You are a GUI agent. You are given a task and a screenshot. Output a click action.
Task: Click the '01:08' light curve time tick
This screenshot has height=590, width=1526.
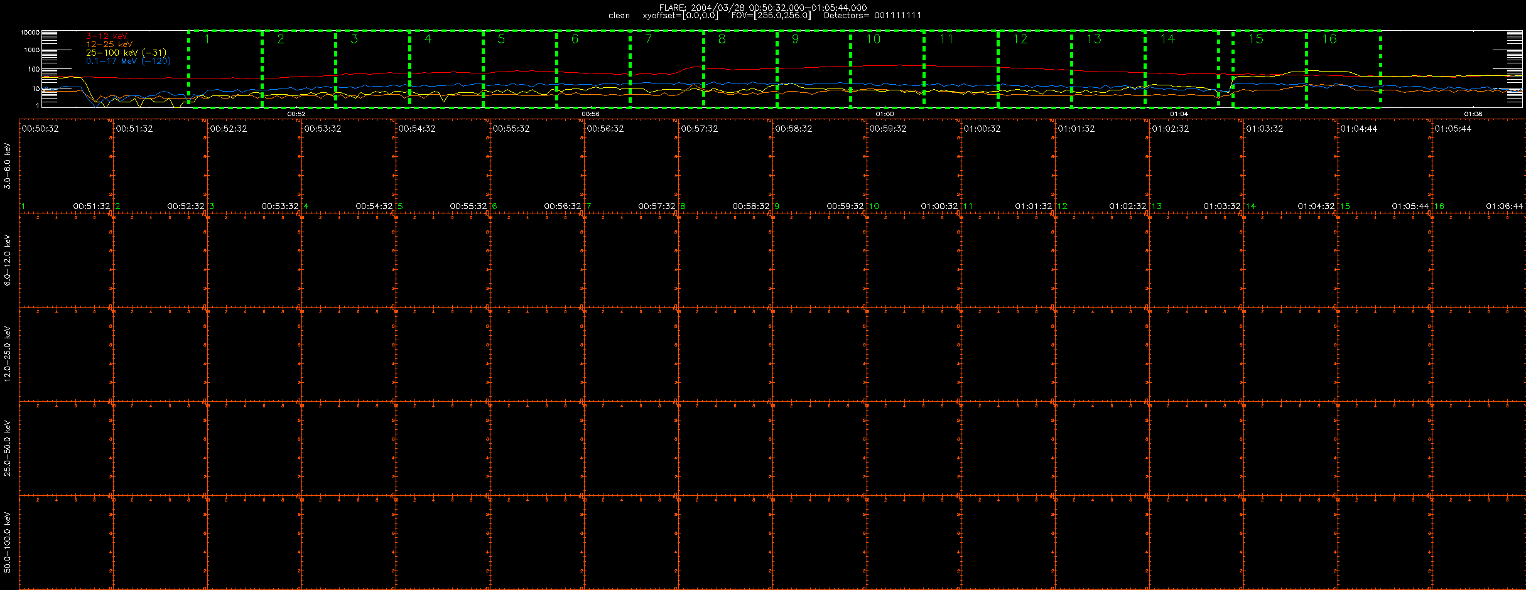click(x=1473, y=114)
